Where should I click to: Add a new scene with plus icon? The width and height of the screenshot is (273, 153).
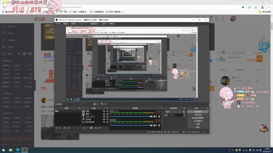pos(56,128)
